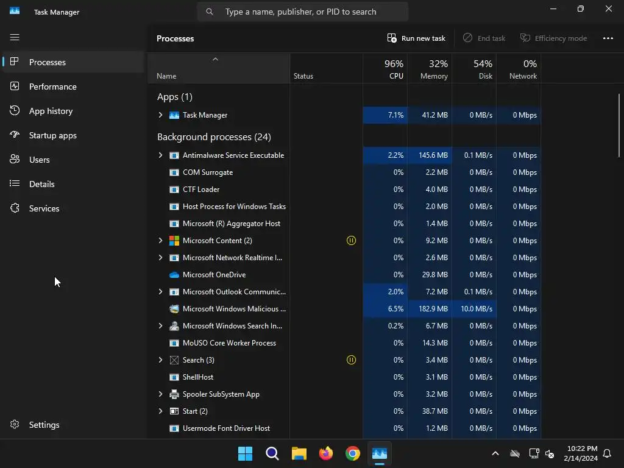This screenshot has height=468, width=624.
Task: Select Microsoft (R) Aggregator Host
Action: point(344,224)
